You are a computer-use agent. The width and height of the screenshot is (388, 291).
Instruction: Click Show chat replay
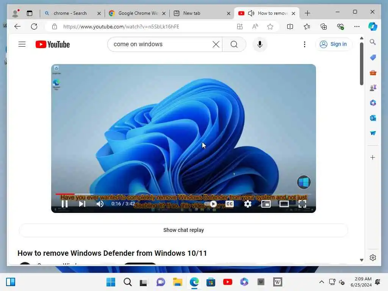click(183, 230)
